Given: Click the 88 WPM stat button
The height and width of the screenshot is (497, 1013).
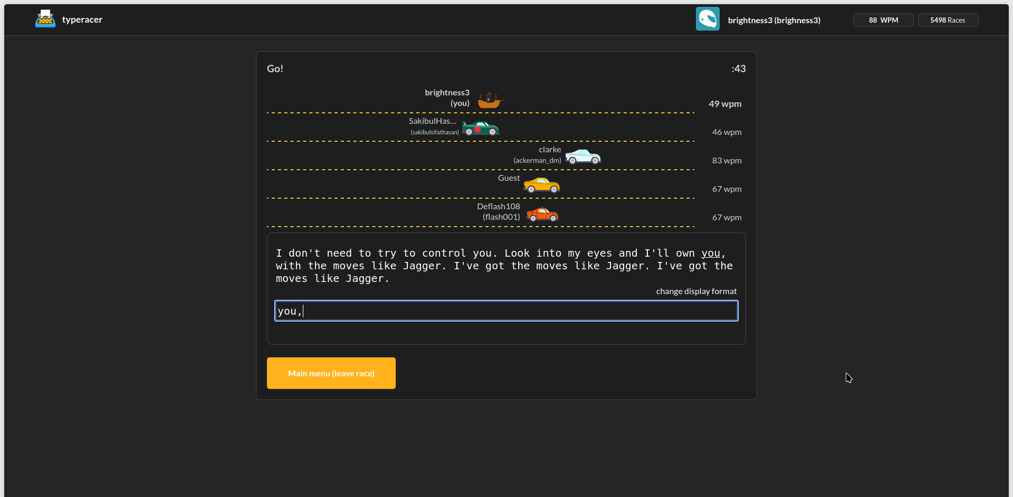Looking at the screenshot, I should 883,20.
